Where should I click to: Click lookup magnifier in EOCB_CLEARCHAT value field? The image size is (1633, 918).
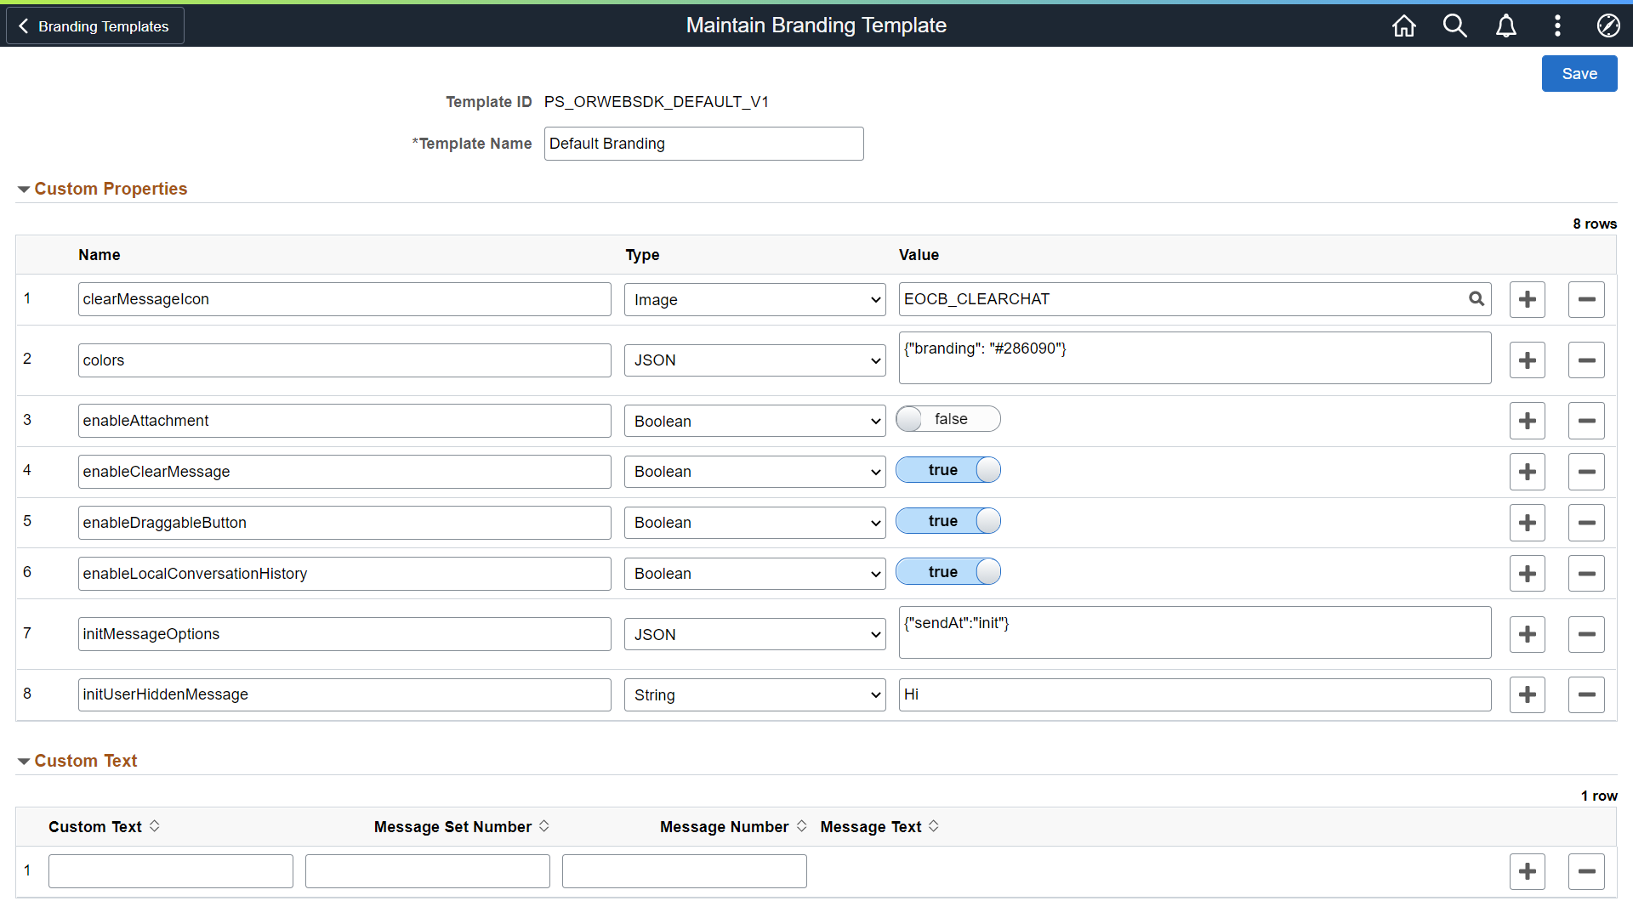1477,299
